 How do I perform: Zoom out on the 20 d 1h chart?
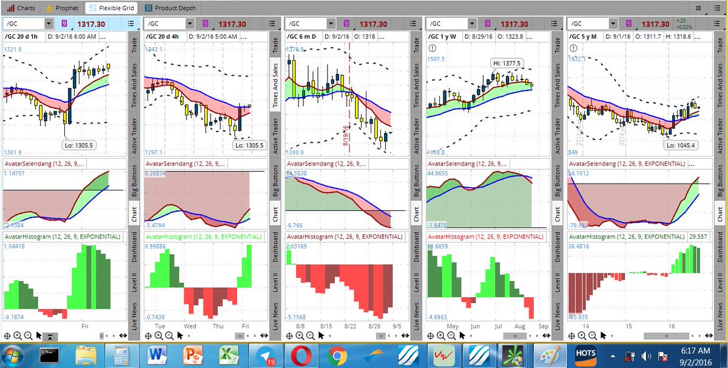(x=28, y=335)
